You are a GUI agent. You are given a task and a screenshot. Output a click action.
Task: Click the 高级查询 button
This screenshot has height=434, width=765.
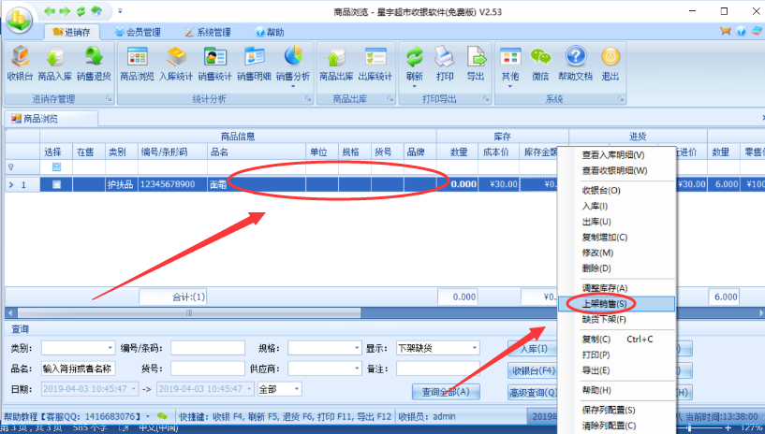pyautogui.click(x=533, y=392)
